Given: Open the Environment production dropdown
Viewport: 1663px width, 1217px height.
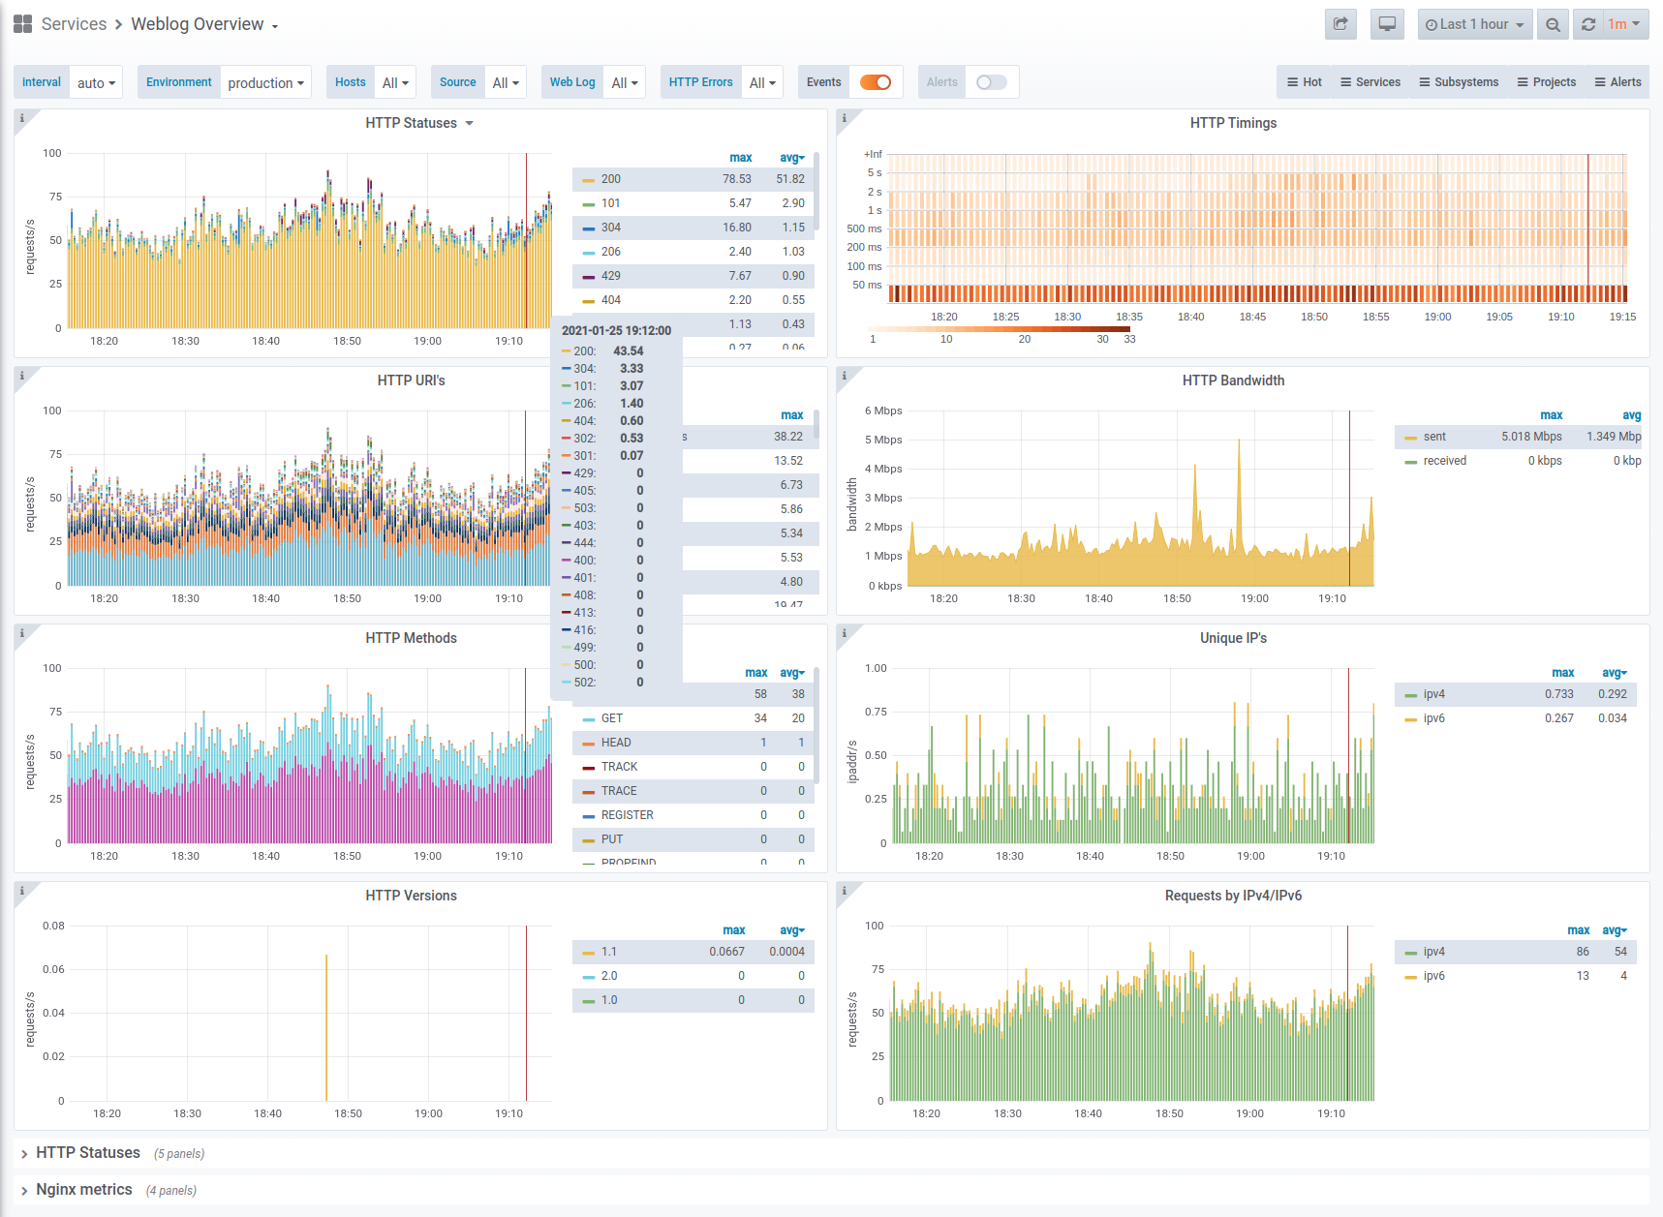Looking at the screenshot, I should [x=266, y=82].
